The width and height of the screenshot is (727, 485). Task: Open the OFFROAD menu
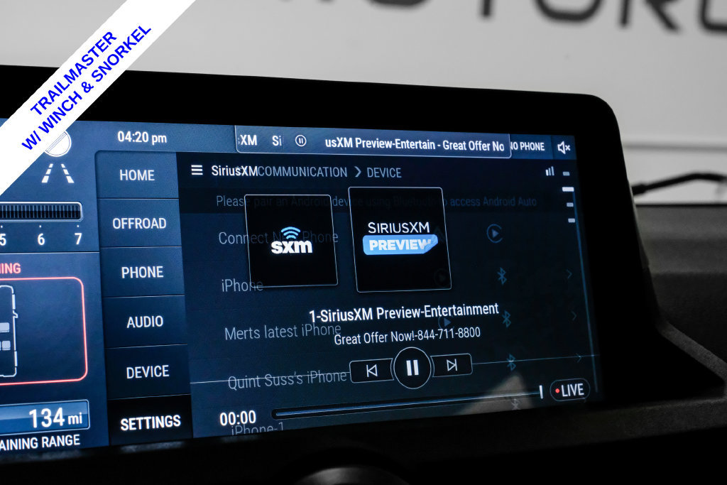[x=138, y=224]
